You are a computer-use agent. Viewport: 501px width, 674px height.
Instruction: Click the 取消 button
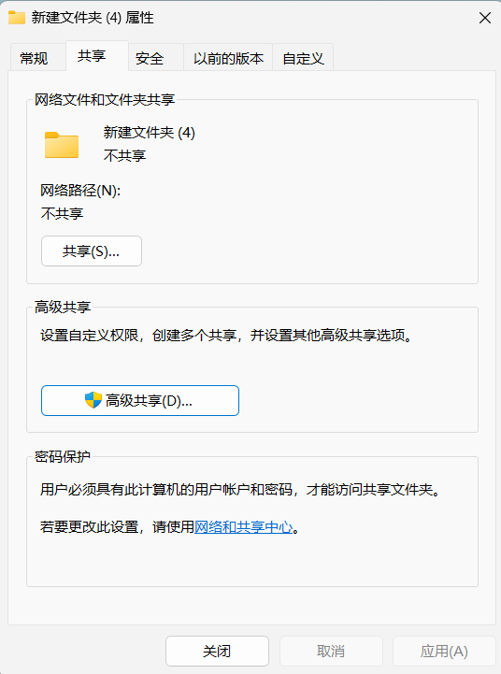[x=331, y=652]
